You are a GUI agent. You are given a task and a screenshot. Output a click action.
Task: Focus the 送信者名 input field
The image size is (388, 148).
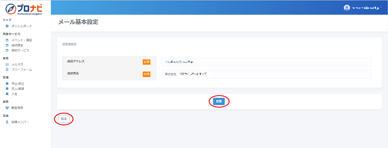[x=267, y=74]
